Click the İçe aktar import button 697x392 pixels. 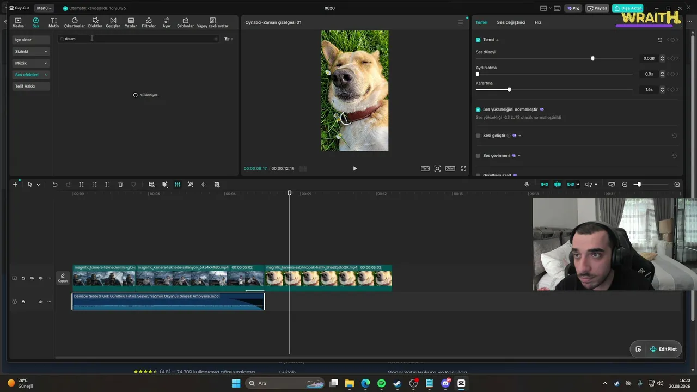coord(31,40)
